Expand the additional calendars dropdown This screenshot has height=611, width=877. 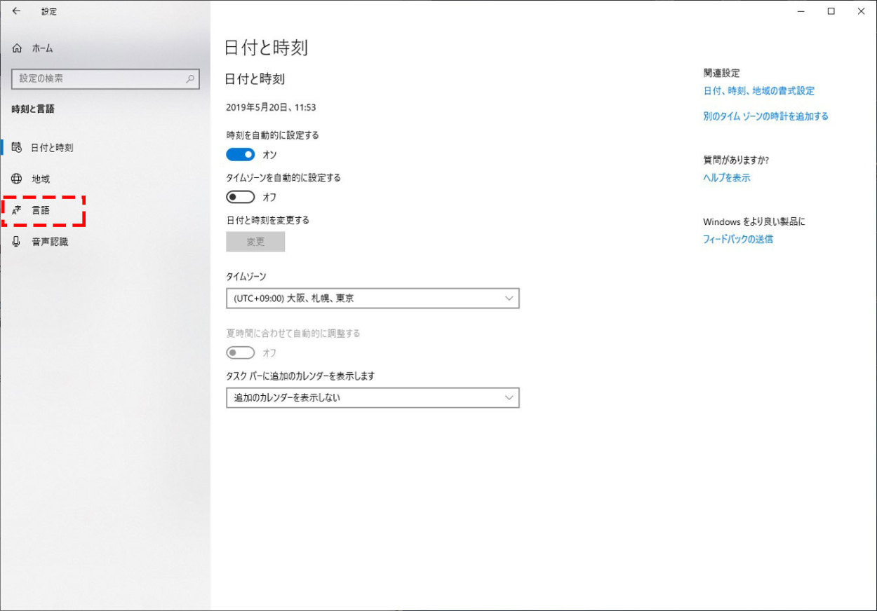click(x=372, y=398)
